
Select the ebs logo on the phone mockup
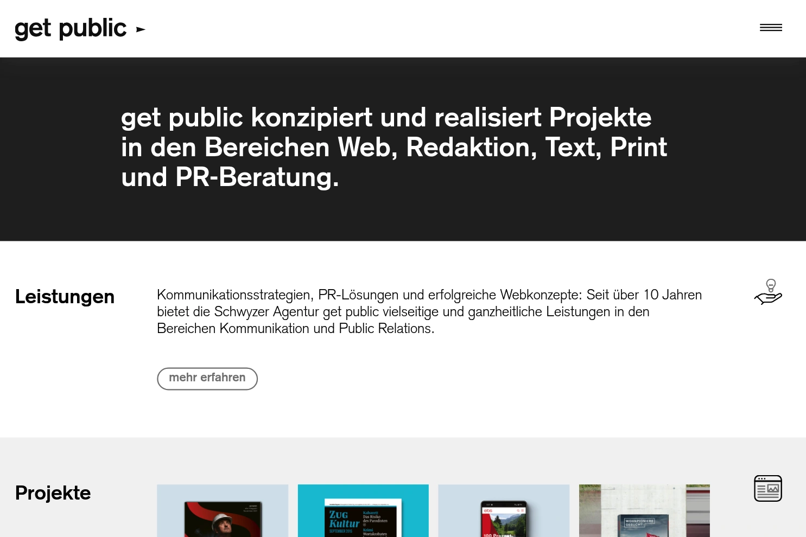pyautogui.click(x=488, y=510)
